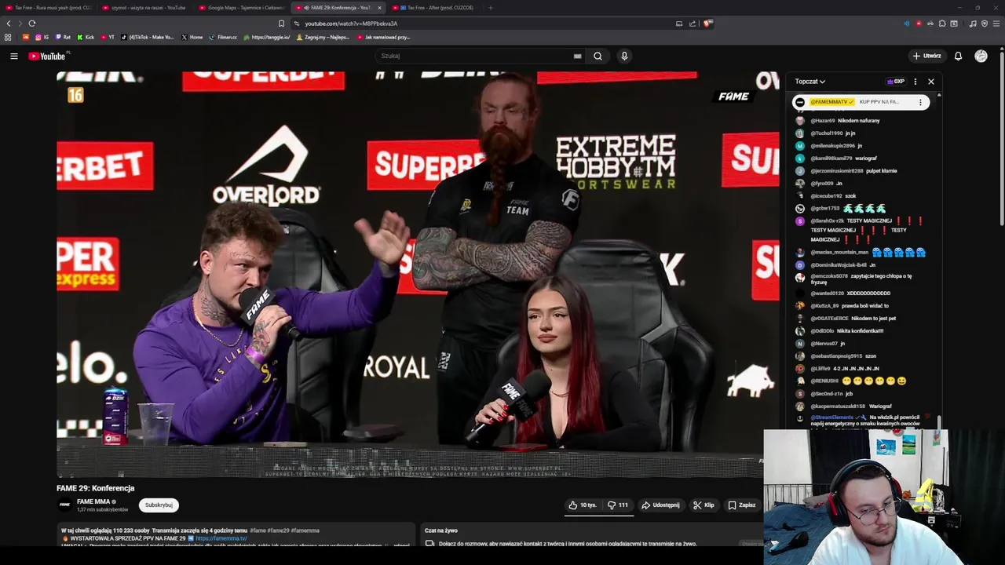1005x565 pixels.
Task: Open the X Home bookmark
Action: [x=192, y=37]
